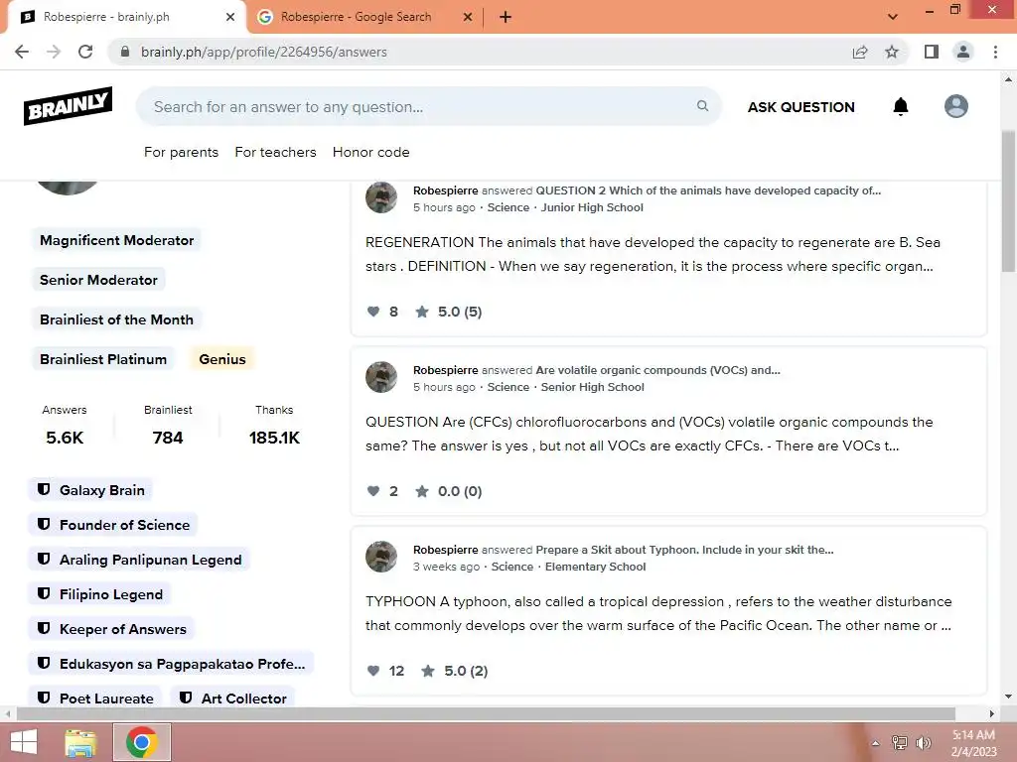Open the Honor code link

371,152
